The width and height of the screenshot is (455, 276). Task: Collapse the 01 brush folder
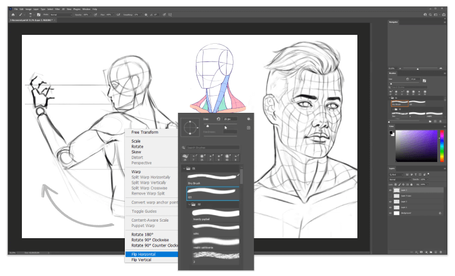[x=184, y=168]
